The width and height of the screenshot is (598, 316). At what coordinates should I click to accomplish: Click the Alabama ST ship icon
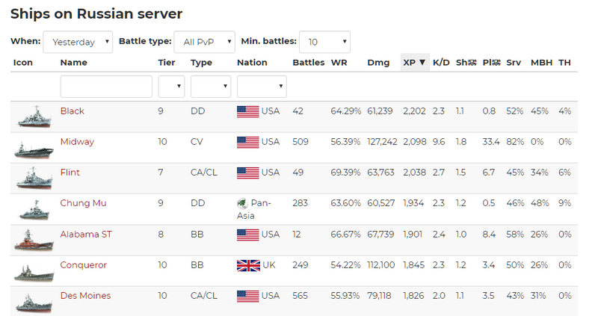[x=34, y=240]
